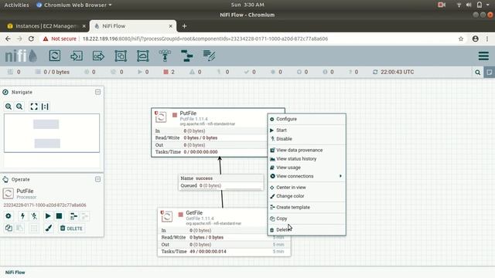Select Center in view
The image size is (495, 278).
pyautogui.click(x=306, y=187)
